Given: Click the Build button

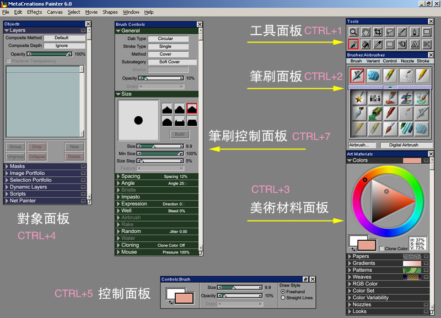Looking at the screenshot, I should (180, 134).
